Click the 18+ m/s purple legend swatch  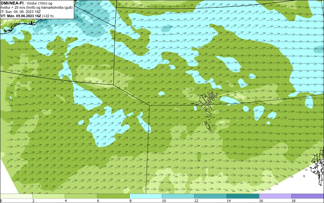coord(308,196)
